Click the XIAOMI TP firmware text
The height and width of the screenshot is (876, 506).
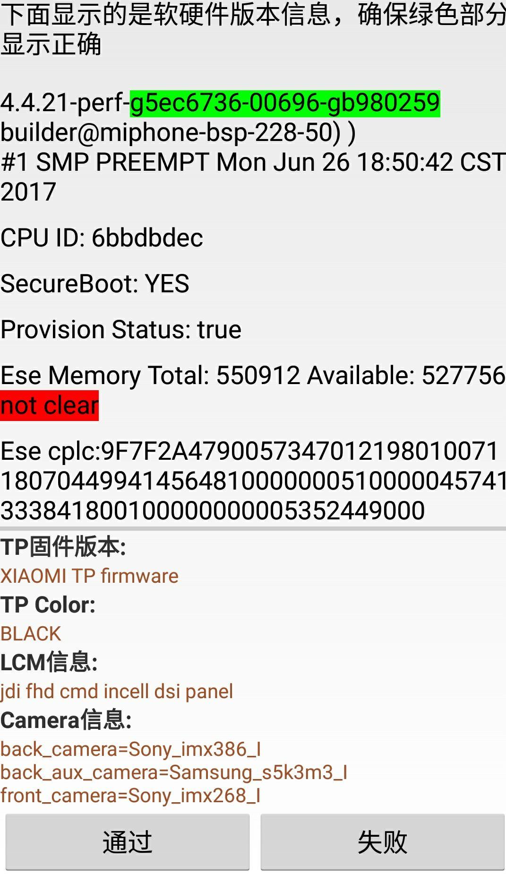89,576
